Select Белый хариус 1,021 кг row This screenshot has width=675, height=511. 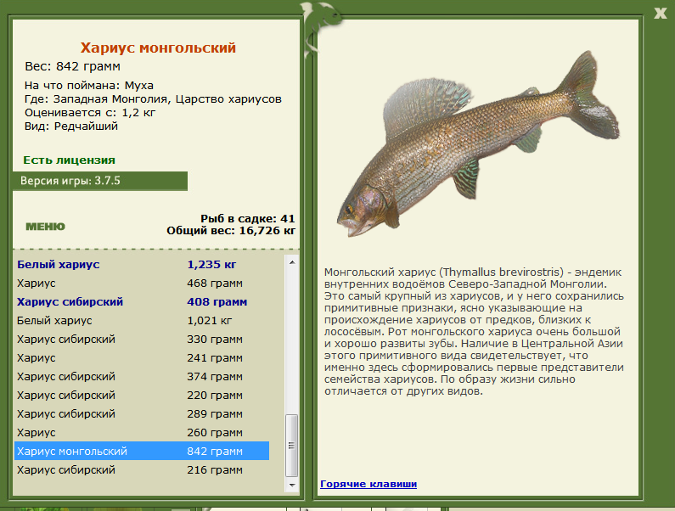[x=142, y=321]
